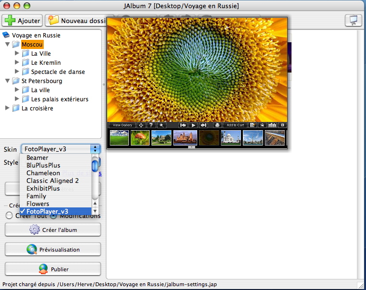Image resolution: width=366 pixels, height=290 pixels.
Task: Select the checked FotoPlayer_v3 entry
Action: pos(56,212)
